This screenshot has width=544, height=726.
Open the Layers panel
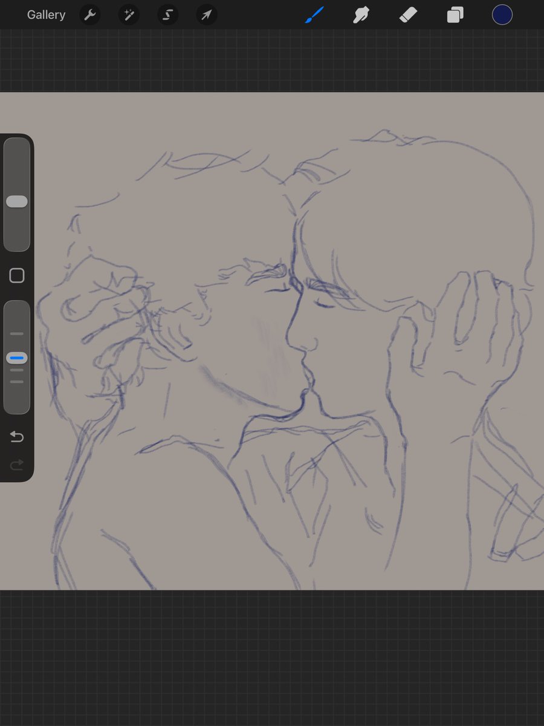point(455,15)
